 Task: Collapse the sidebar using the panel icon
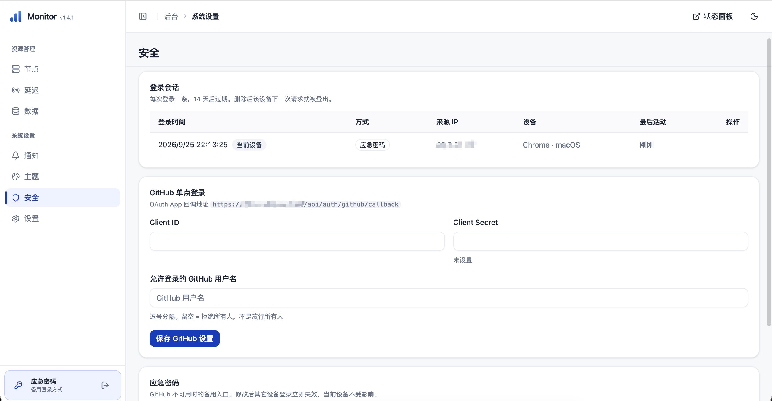point(143,16)
